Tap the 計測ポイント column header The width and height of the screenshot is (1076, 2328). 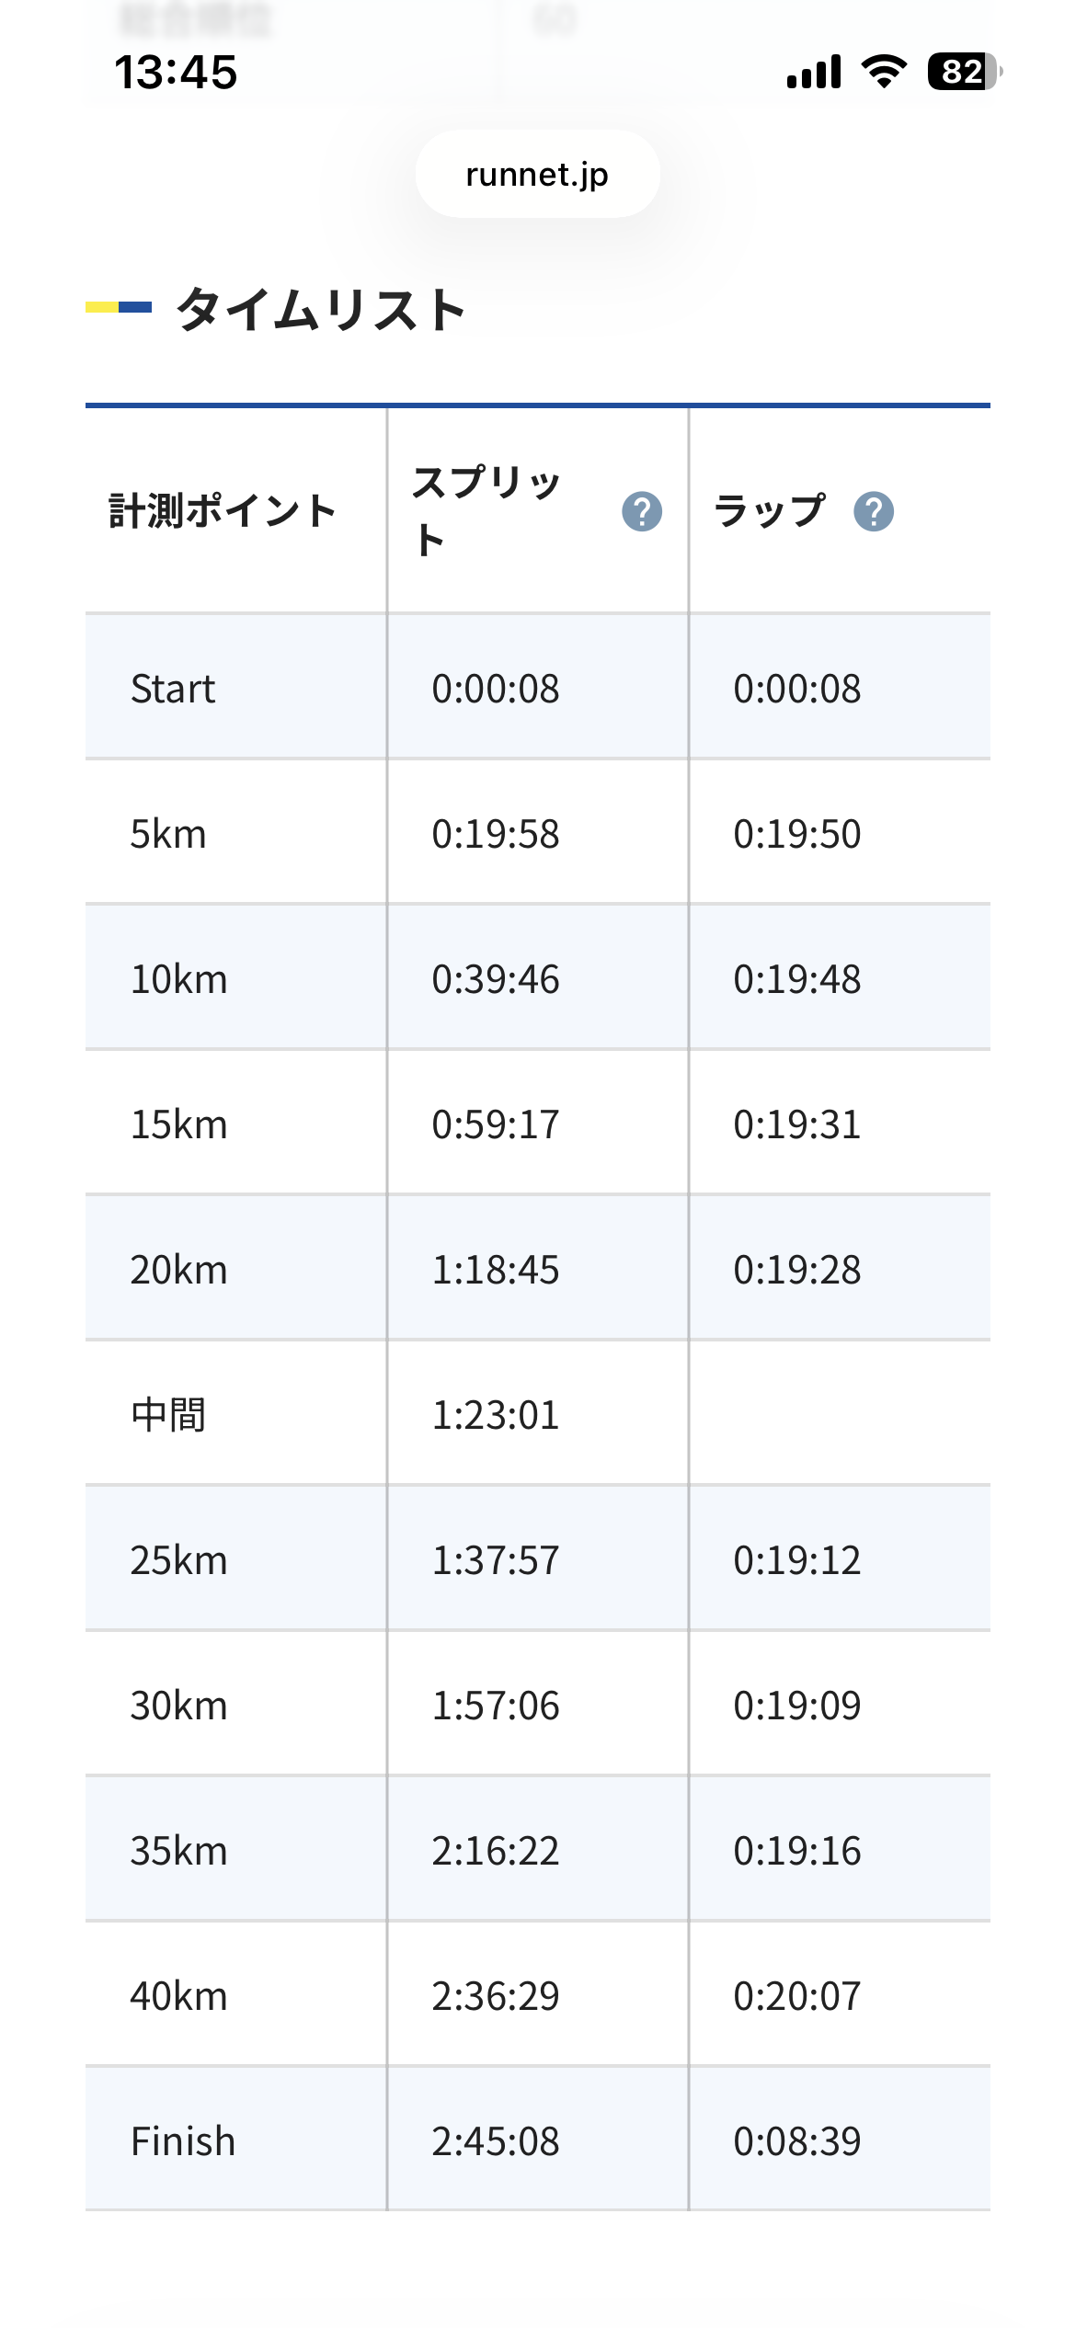[223, 511]
